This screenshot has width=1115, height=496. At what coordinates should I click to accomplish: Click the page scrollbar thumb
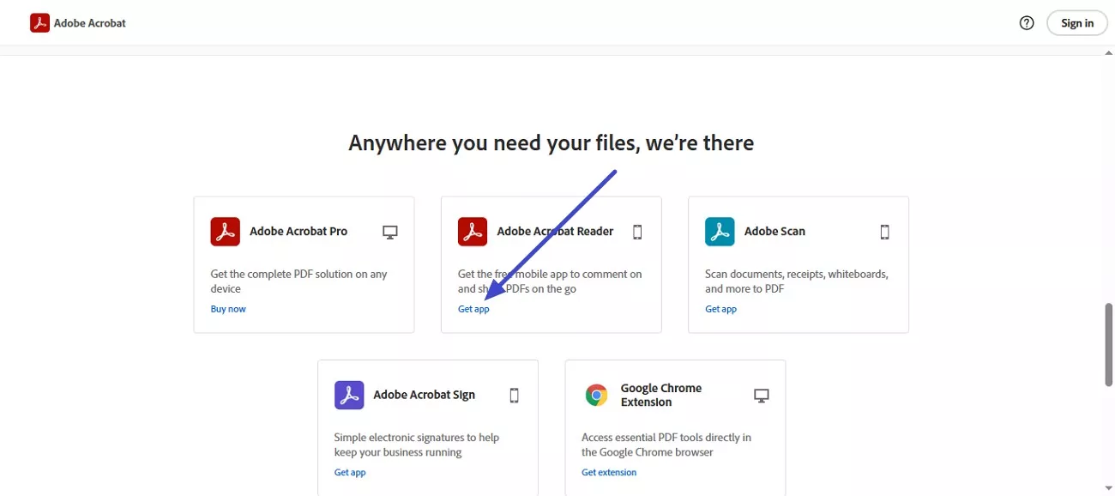[x=1108, y=345]
